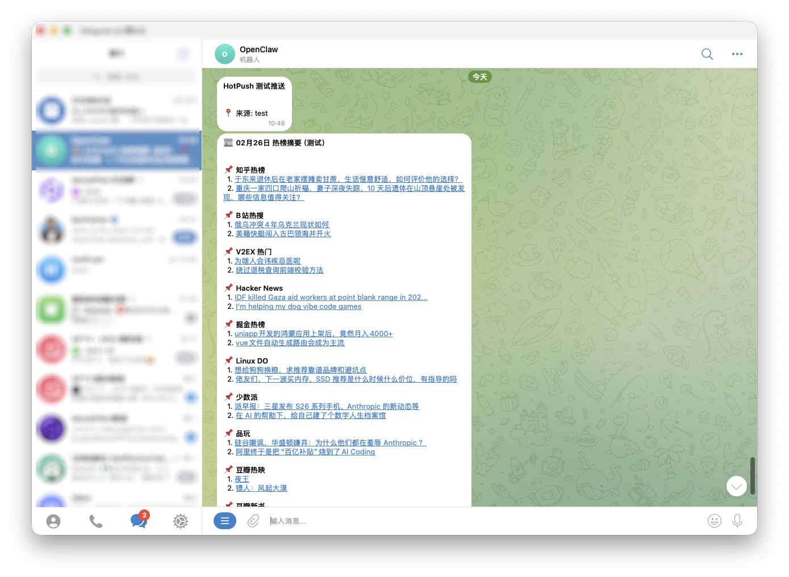
Task: Switch to the Chats tab with unread badge
Action: [138, 520]
